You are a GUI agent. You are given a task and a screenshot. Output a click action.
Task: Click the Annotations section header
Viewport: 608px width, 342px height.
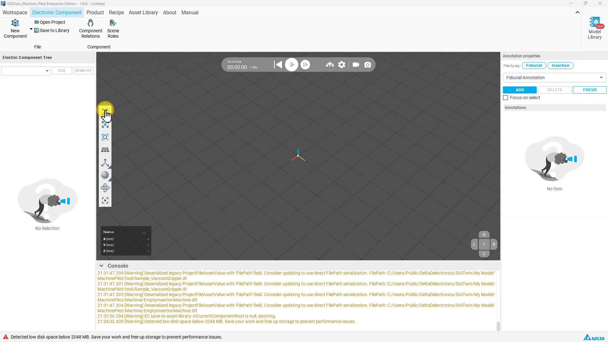tap(554, 108)
